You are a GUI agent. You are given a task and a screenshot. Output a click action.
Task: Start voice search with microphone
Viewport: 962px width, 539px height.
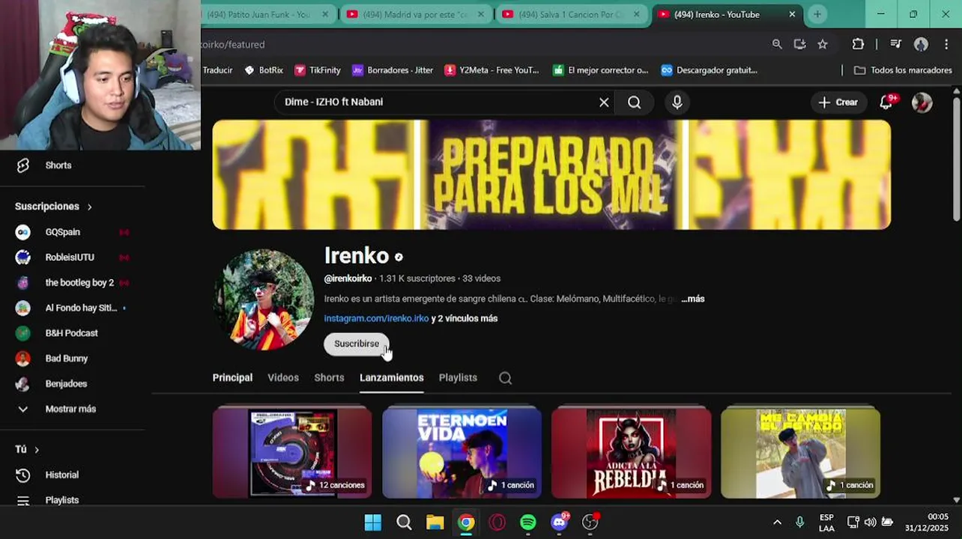(x=677, y=103)
